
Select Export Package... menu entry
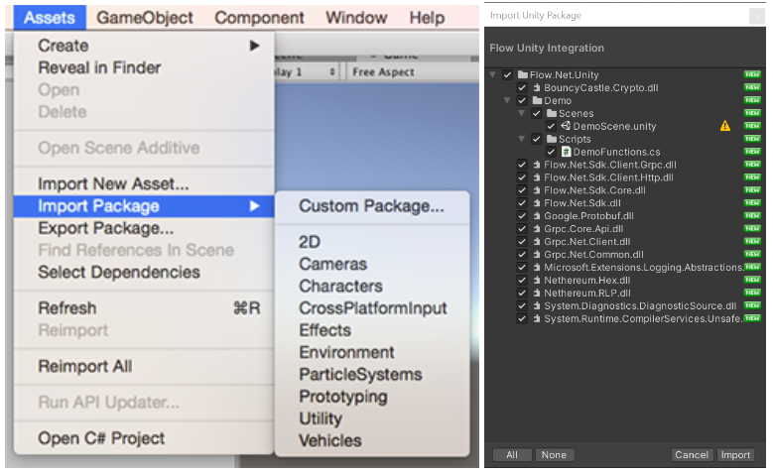(x=144, y=228)
